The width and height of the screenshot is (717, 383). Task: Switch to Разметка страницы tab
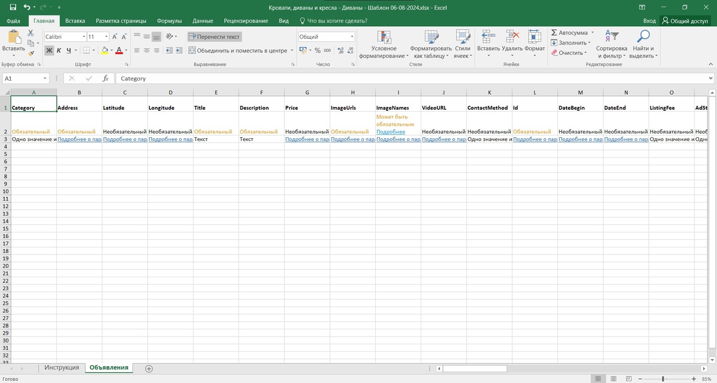coord(121,21)
